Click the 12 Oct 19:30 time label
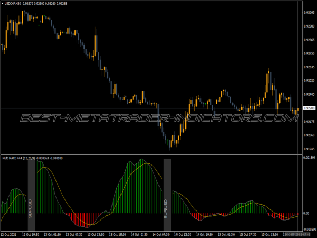The height and width of the screenshot is (238, 317). (31, 234)
